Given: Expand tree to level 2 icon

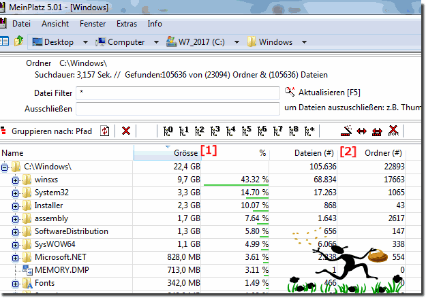Looking at the screenshot, I should coord(200,131).
